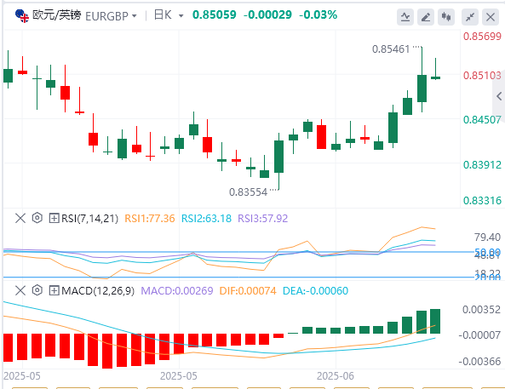Click the 2025-06 timeline date marker
Screen dimensions: 505x389
(x=336, y=376)
